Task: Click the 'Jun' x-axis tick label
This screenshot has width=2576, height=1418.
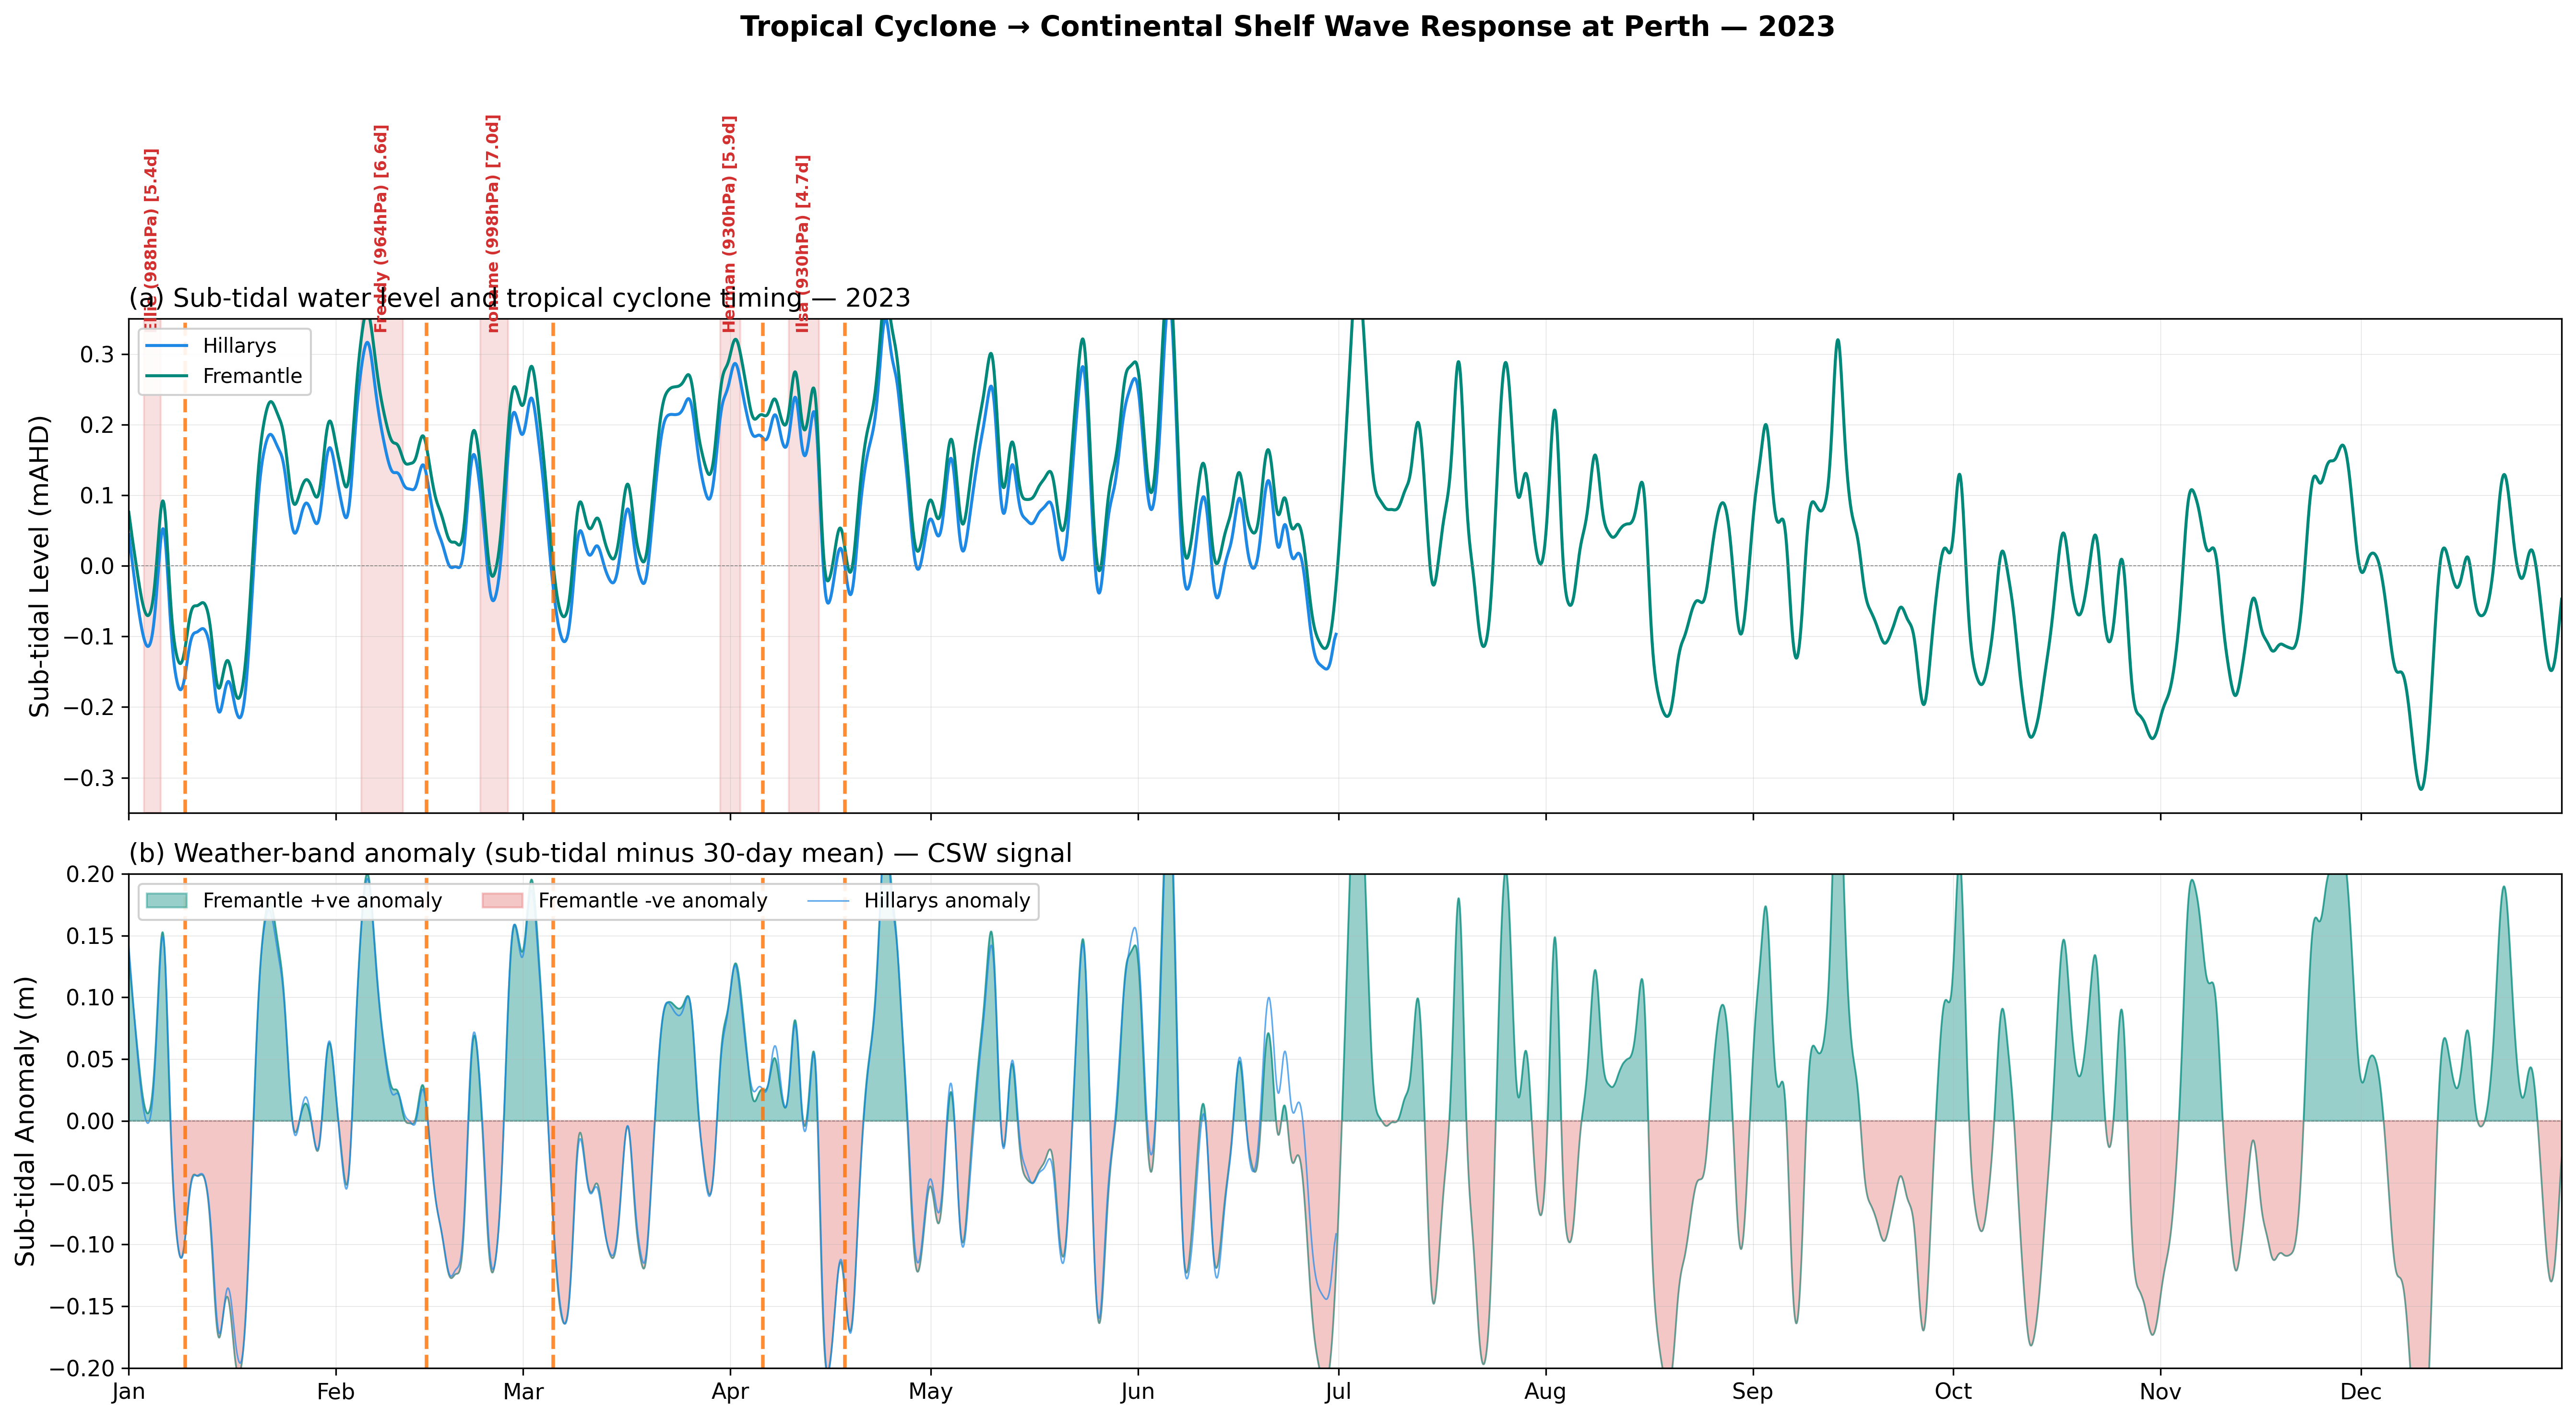Action: click(x=1138, y=1392)
